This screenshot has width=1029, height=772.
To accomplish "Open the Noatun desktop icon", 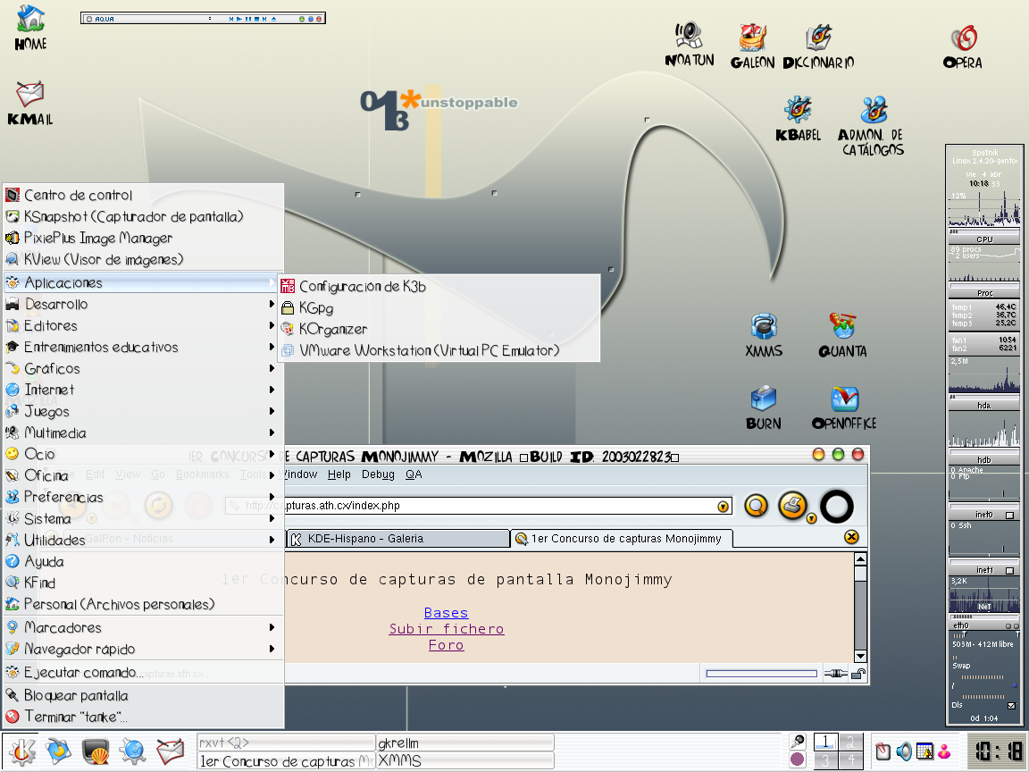I will [689, 44].
